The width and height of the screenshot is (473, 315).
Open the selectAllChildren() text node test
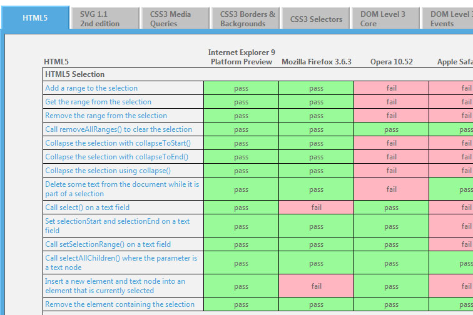(x=121, y=263)
